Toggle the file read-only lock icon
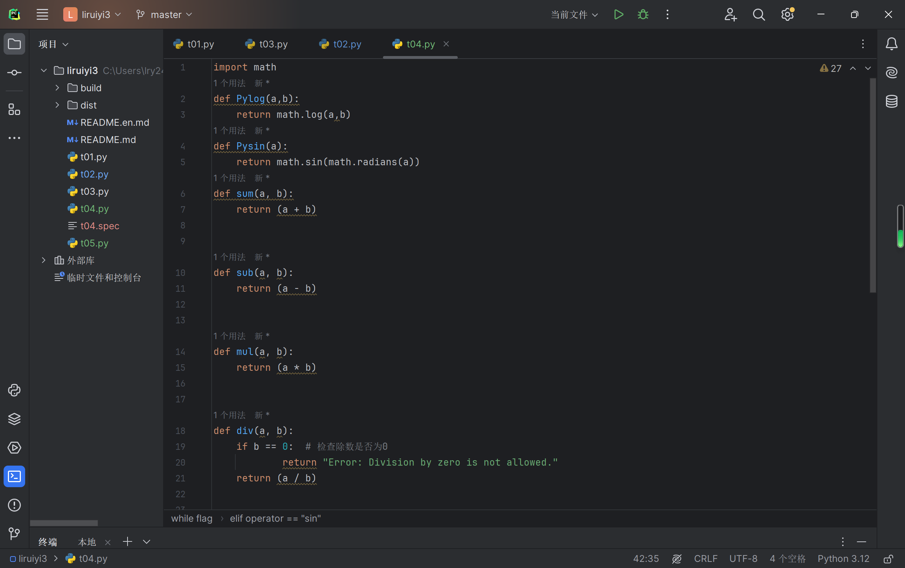 [888, 559]
